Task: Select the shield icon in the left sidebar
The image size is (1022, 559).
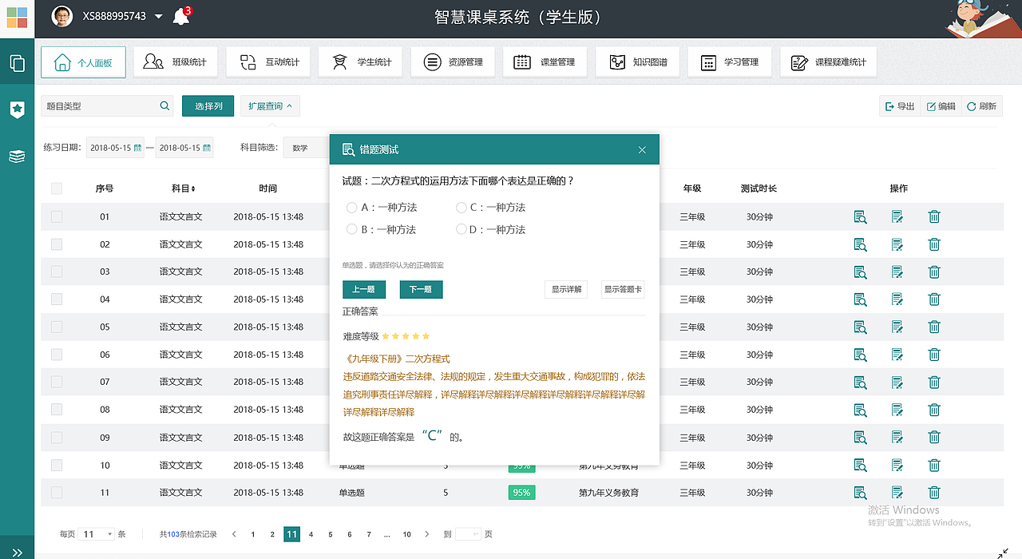Action: pyautogui.click(x=17, y=110)
